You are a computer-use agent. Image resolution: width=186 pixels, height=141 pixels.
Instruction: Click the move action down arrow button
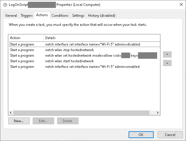(167, 63)
